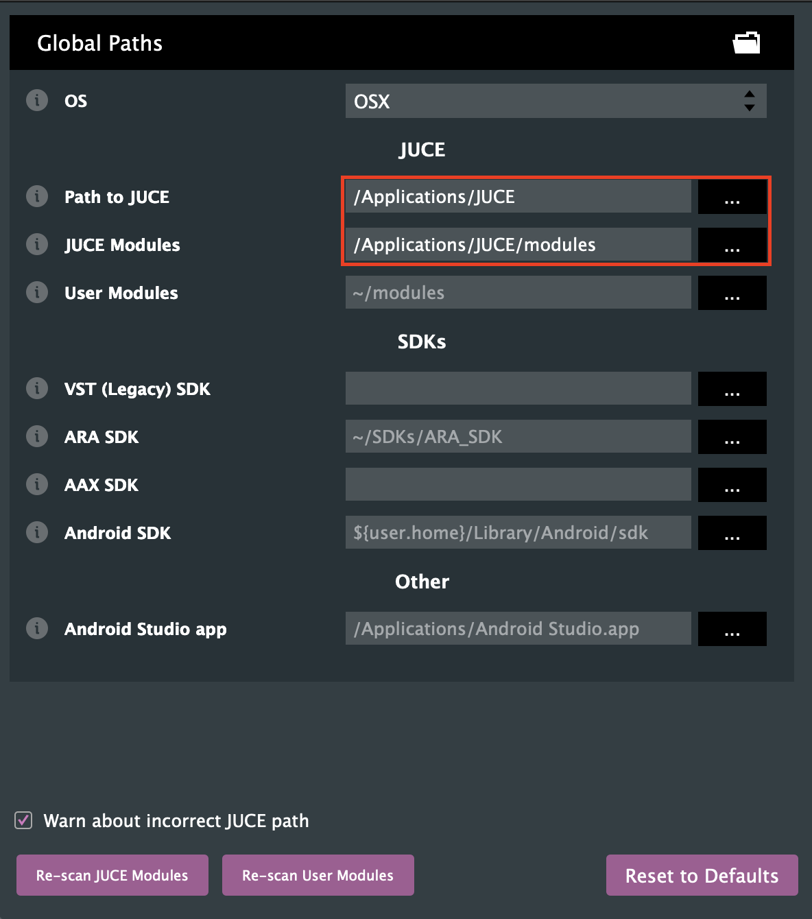Show info for the OS setting
The height and width of the screenshot is (919, 812).
coord(37,100)
